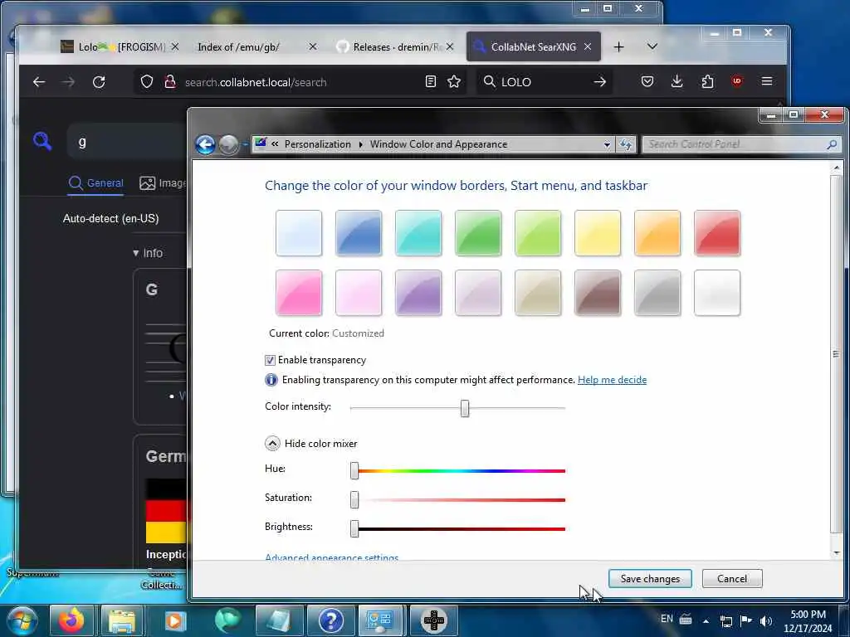
Task: Open the uBlock Origin extension icon
Action: click(737, 81)
